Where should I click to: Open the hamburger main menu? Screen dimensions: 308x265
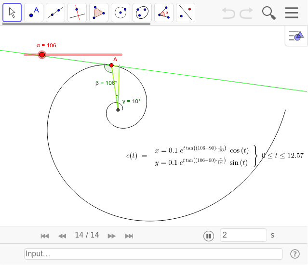click(x=292, y=13)
